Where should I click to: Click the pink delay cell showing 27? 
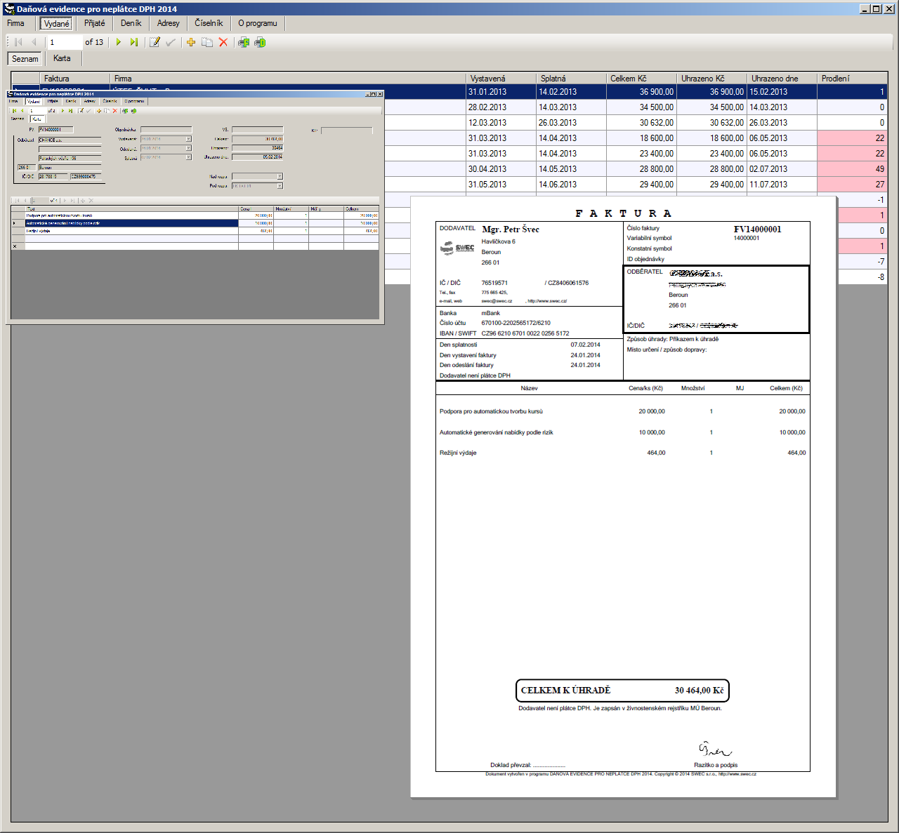[x=853, y=185]
